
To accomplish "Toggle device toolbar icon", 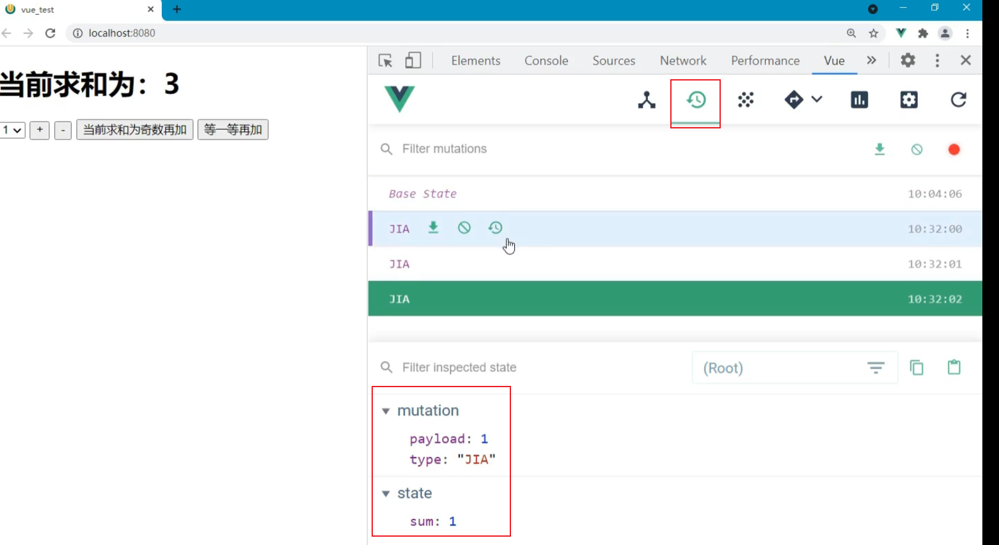I will tap(413, 60).
